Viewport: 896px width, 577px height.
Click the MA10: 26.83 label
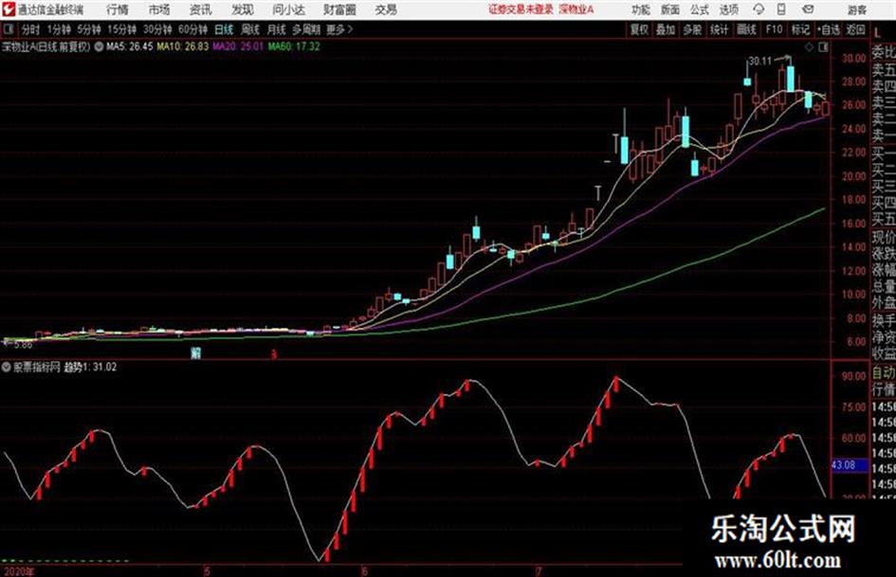pos(183,46)
